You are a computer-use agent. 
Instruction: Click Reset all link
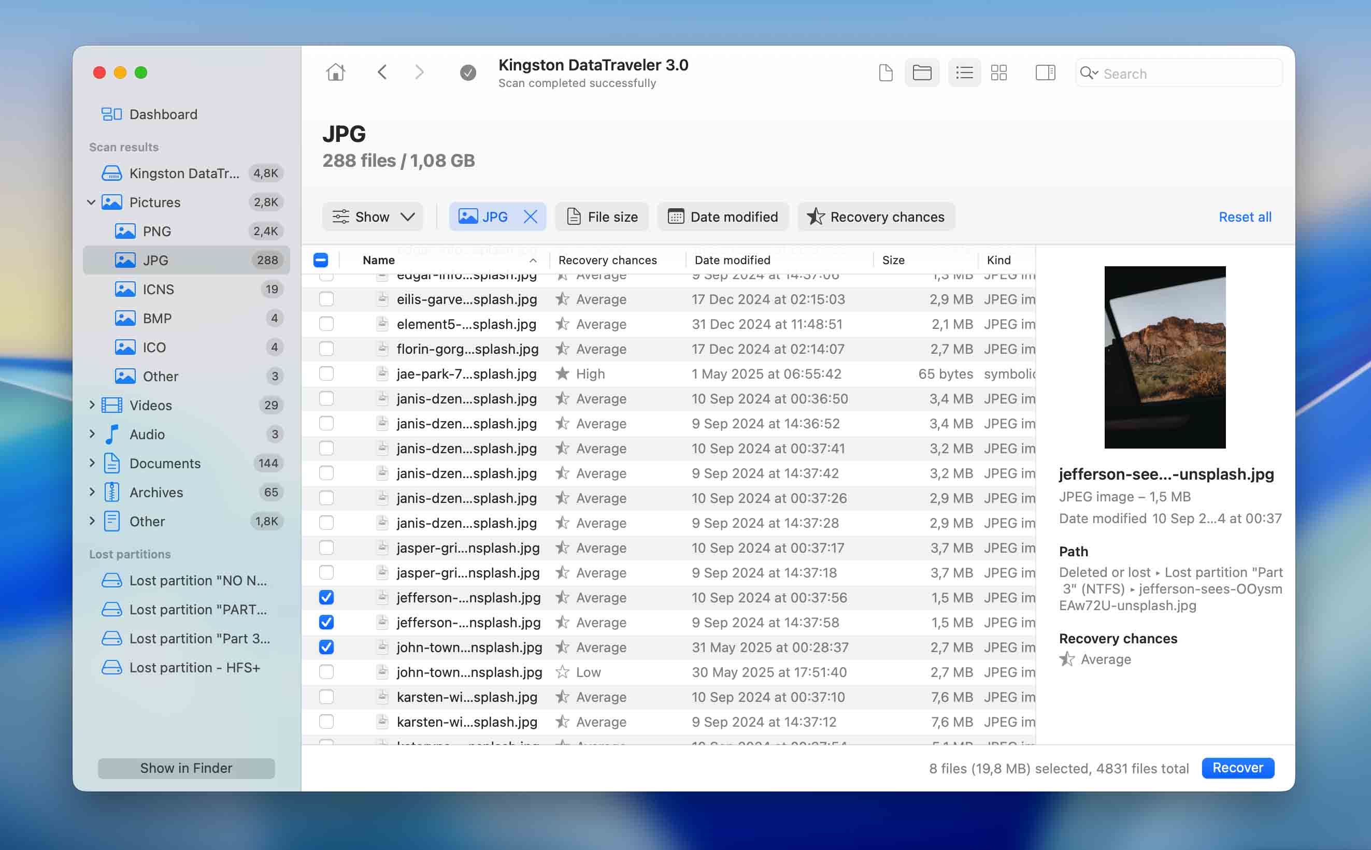(x=1245, y=217)
